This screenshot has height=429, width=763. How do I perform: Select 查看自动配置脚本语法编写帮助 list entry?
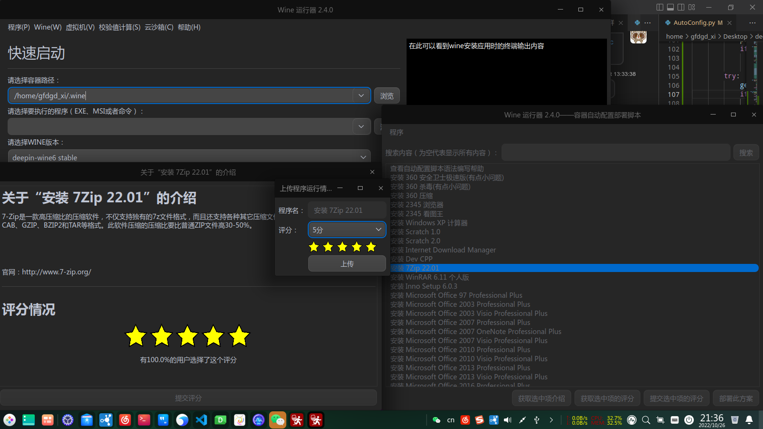574,168
